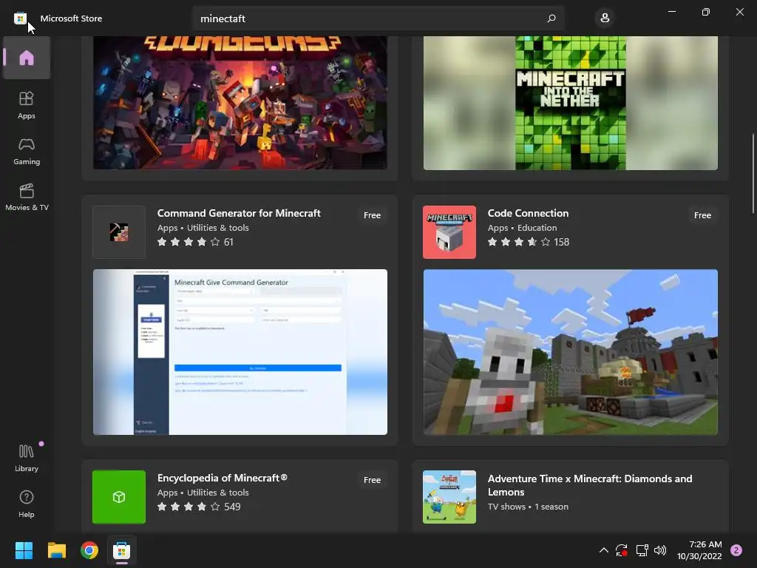The image size is (757, 568).
Task: Open Code Connection app icon
Action: [x=449, y=232]
